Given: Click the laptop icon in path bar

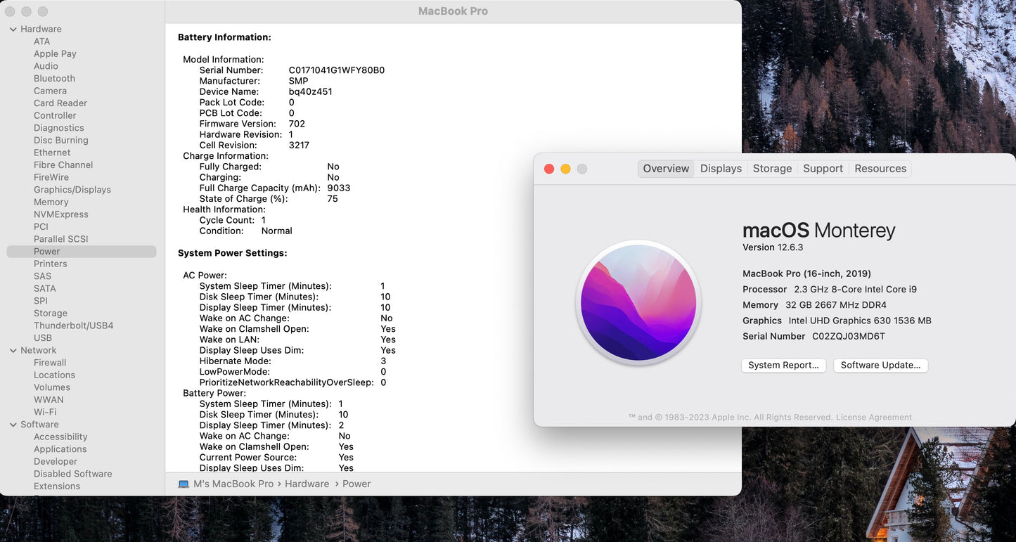Looking at the screenshot, I should (184, 484).
